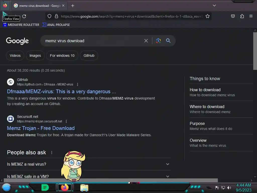
Task: Reload the current page
Action: coord(24,16)
